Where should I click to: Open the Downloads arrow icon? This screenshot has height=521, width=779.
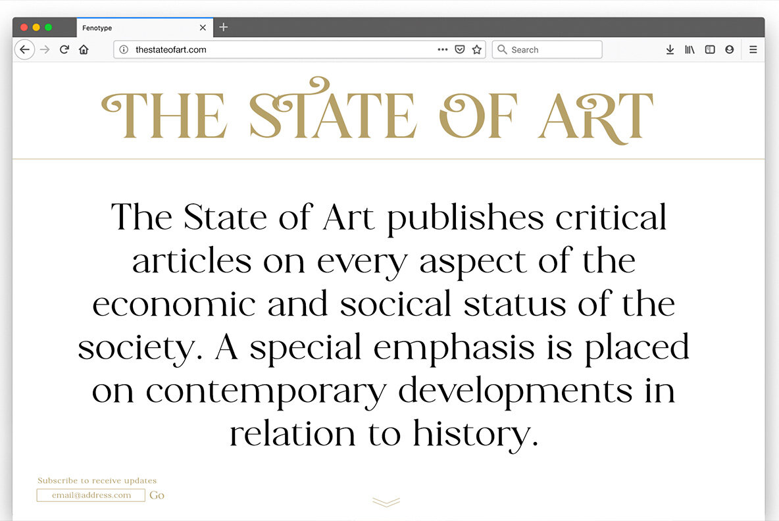pyautogui.click(x=670, y=49)
